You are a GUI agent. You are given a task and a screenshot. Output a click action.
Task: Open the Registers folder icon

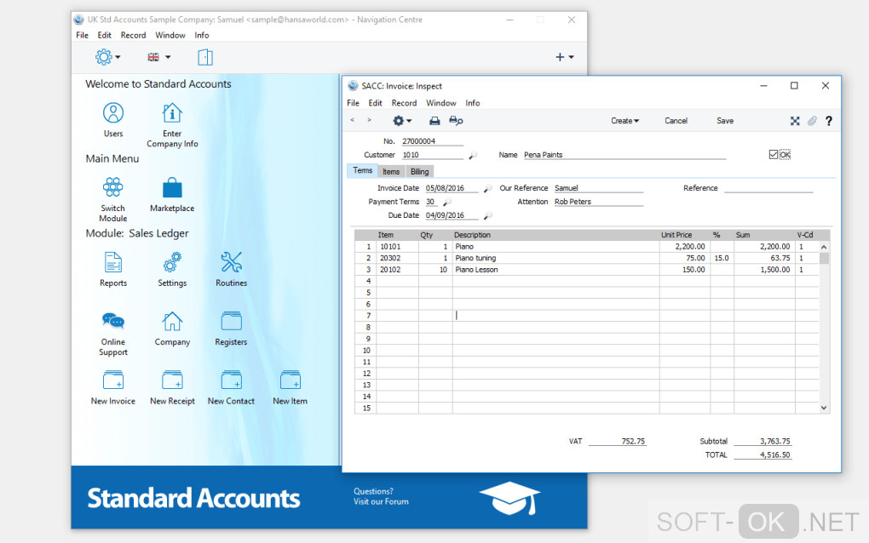pyautogui.click(x=231, y=321)
